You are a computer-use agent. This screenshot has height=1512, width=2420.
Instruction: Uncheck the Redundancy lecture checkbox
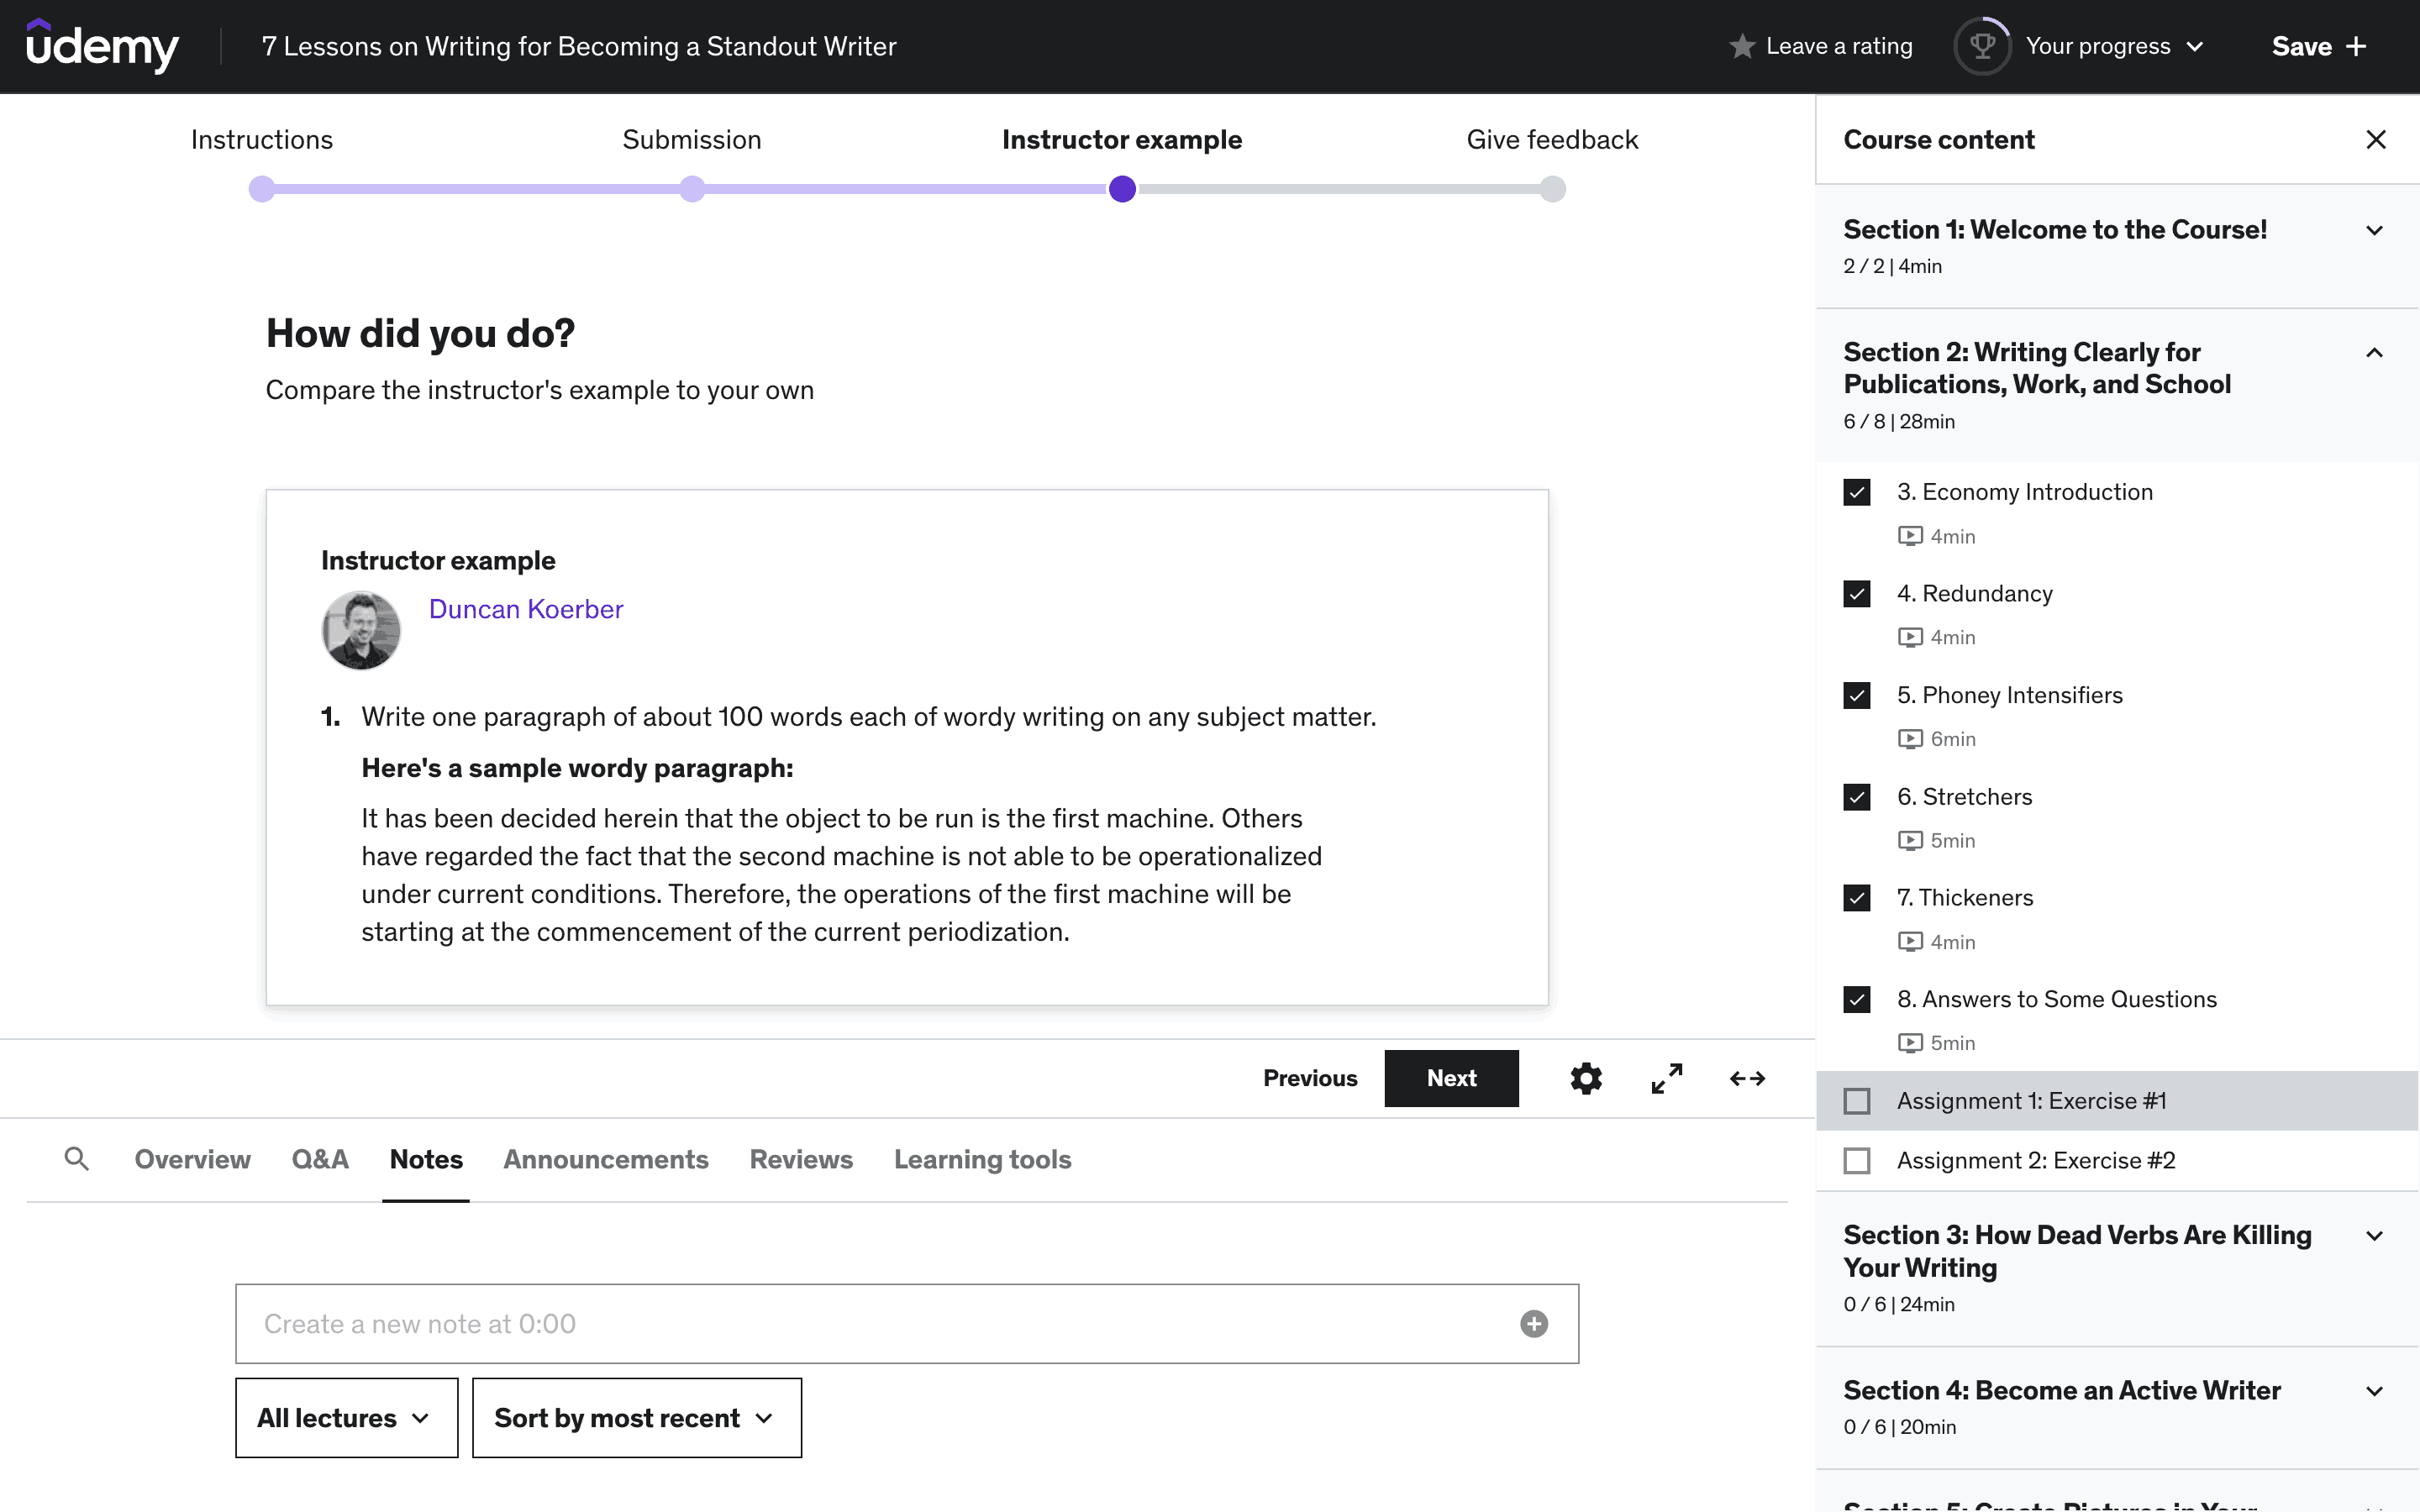1857,594
